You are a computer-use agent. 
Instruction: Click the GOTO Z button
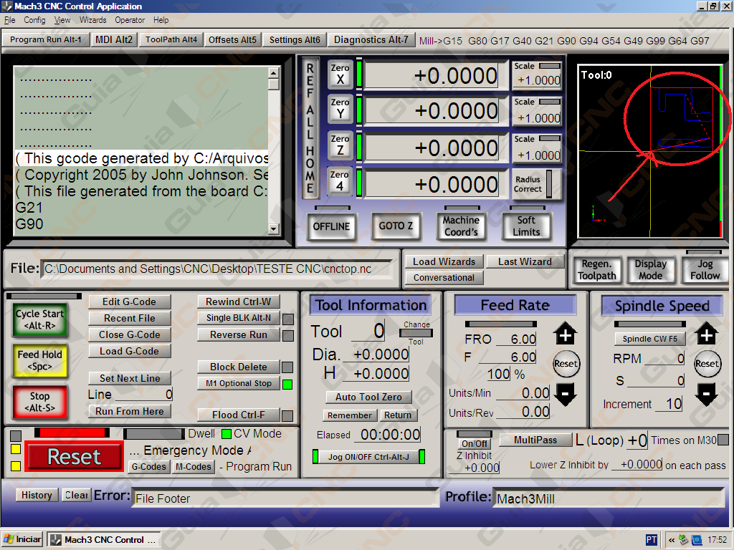(x=396, y=226)
